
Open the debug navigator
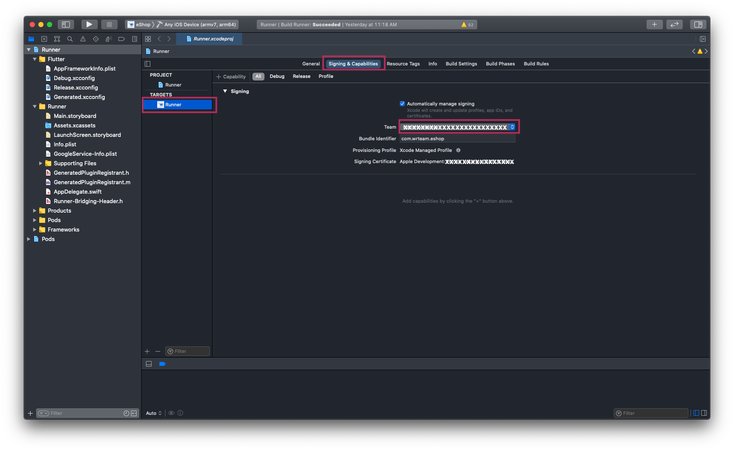pyautogui.click(x=109, y=39)
